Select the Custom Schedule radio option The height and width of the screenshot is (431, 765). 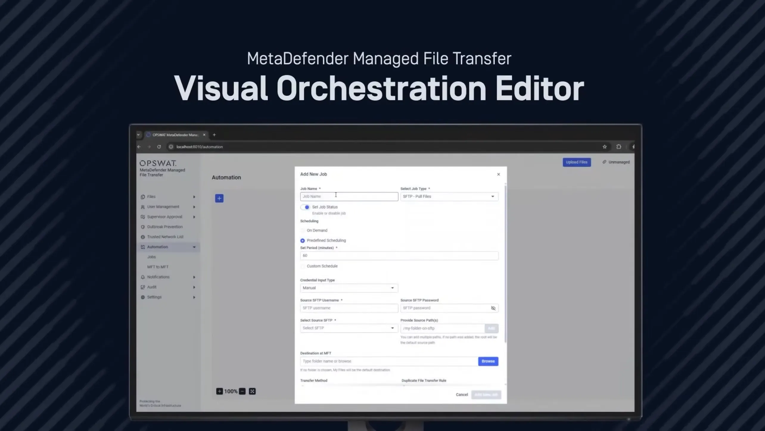click(x=303, y=266)
